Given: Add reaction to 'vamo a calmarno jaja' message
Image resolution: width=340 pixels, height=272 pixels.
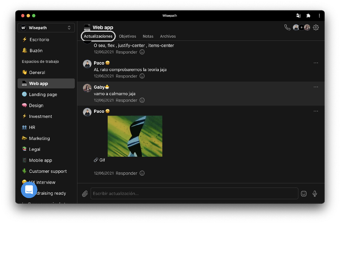Looking at the screenshot, I should point(142,100).
